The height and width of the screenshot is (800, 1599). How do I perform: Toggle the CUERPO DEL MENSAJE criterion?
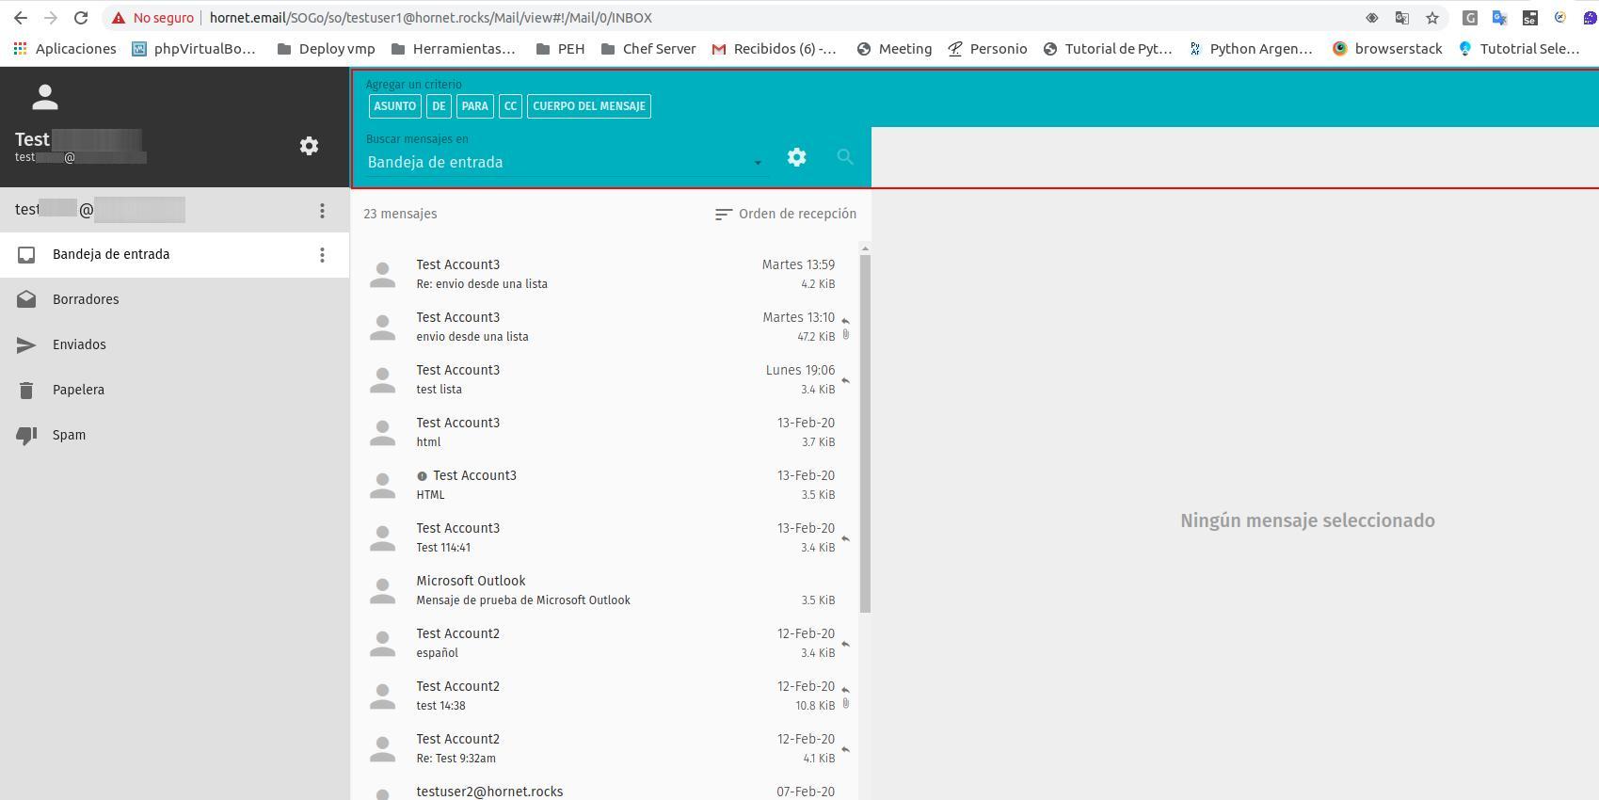click(588, 106)
